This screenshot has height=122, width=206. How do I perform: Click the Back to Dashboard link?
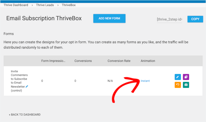25,115
